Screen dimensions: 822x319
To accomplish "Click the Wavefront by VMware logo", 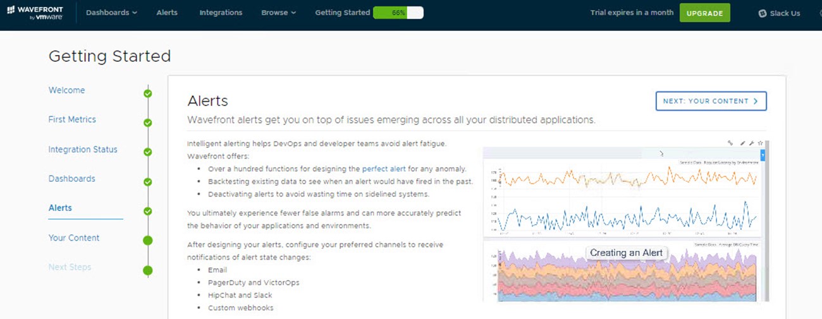I will pyautogui.click(x=35, y=13).
